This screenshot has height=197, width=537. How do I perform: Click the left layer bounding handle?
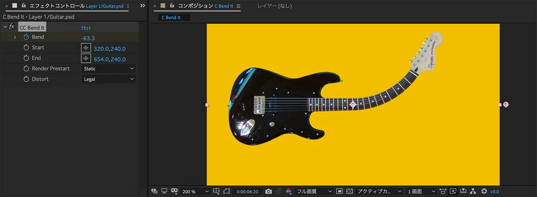(x=207, y=105)
